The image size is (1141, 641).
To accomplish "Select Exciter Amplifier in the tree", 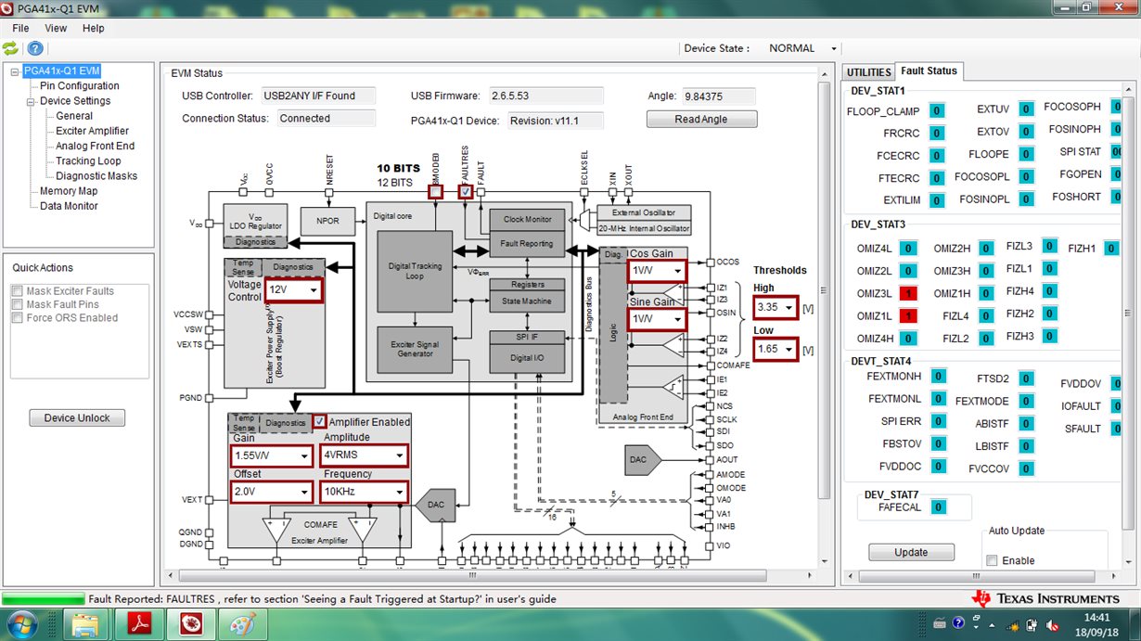I will click(x=93, y=131).
